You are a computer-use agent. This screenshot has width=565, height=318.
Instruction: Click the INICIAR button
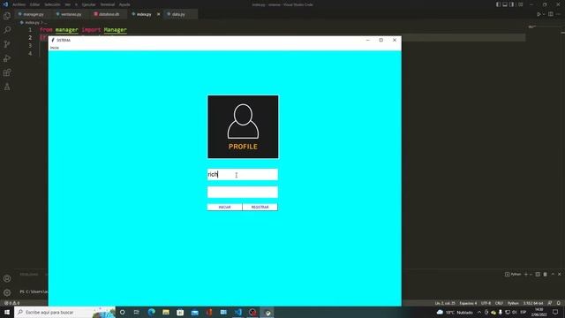point(224,207)
